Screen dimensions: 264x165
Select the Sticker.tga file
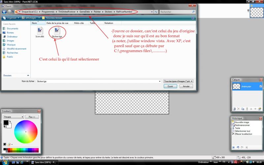pos(57,32)
